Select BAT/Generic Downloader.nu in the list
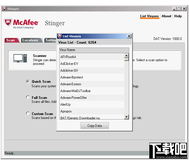This screenshot has width=189, height=160. tap(92, 117)
